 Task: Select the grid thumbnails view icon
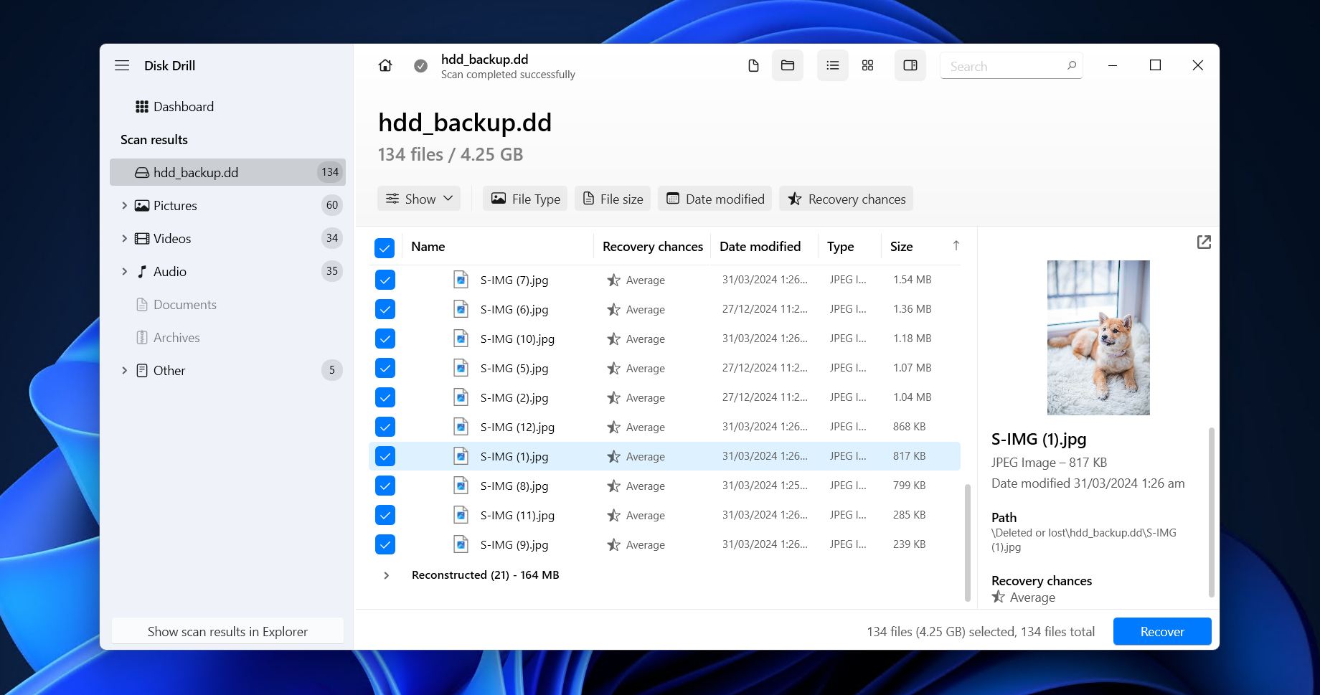pos(867,66)
